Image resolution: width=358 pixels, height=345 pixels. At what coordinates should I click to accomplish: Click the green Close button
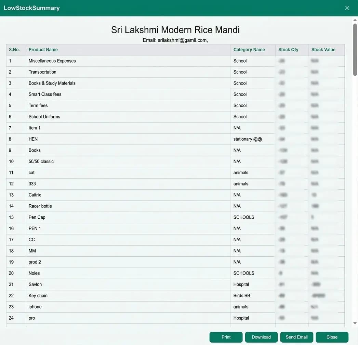point(332,337)
